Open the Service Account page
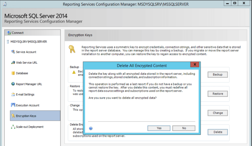 pos(26,52)
